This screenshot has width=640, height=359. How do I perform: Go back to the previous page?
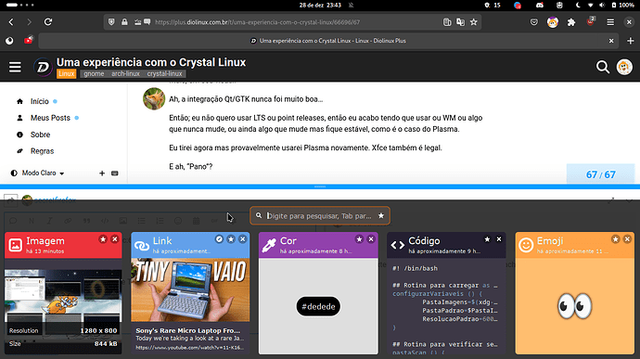[11, 22]
